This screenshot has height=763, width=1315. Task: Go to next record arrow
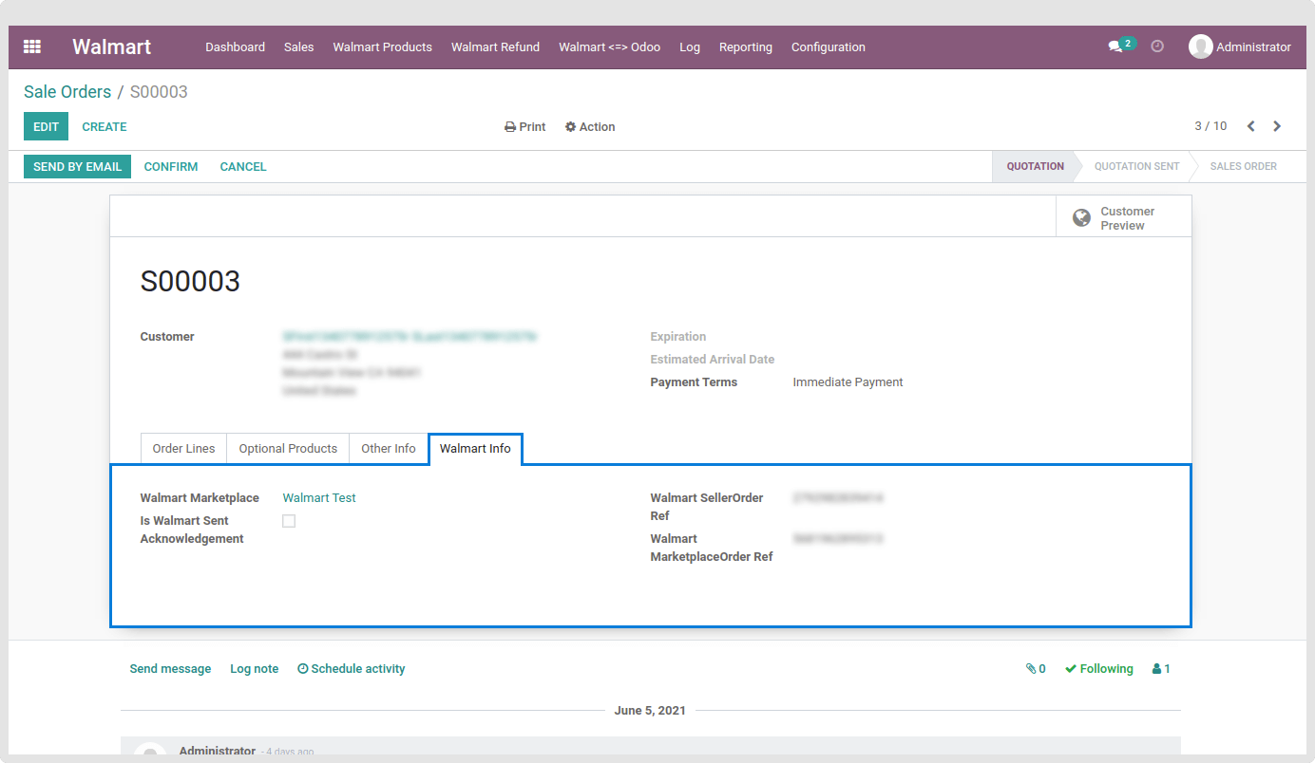(1277, 126)
